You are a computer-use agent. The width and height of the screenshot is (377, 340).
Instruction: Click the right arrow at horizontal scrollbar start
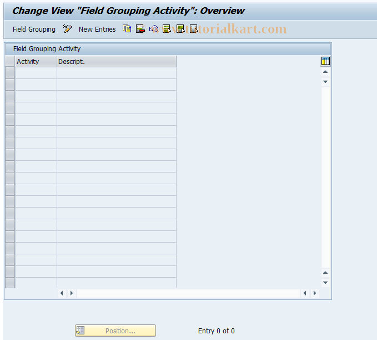point(72,293)
